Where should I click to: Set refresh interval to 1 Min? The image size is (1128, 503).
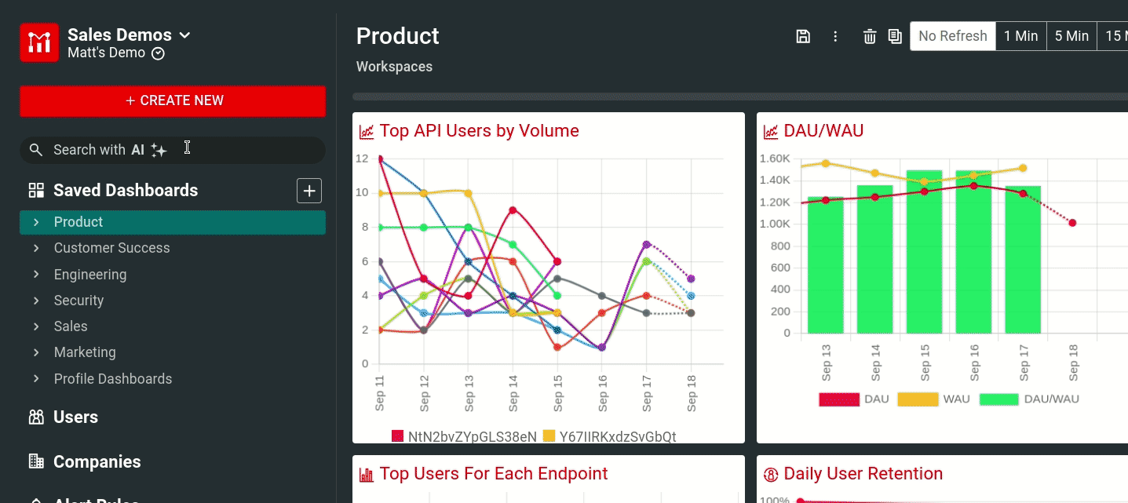click(1020, 36)
